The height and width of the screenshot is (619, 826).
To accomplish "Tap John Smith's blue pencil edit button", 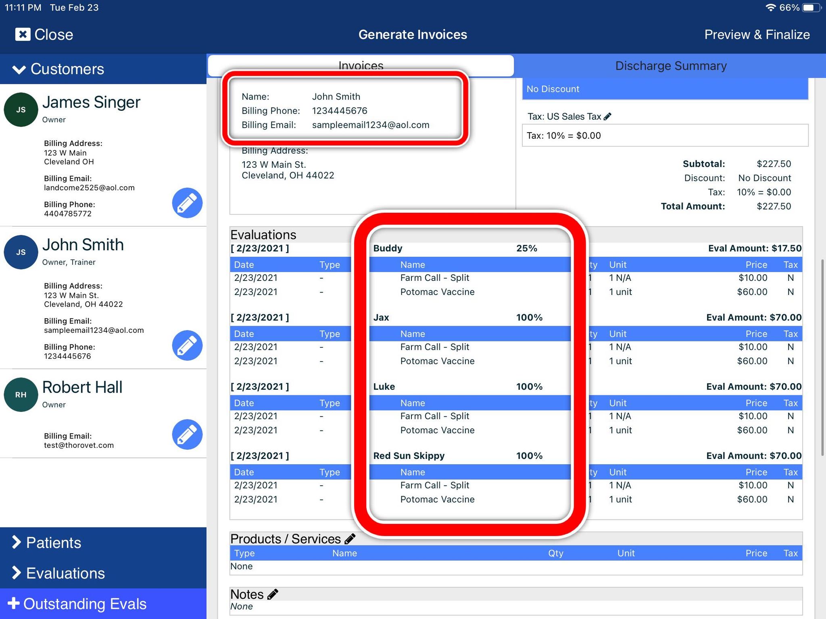I will 187,345.
